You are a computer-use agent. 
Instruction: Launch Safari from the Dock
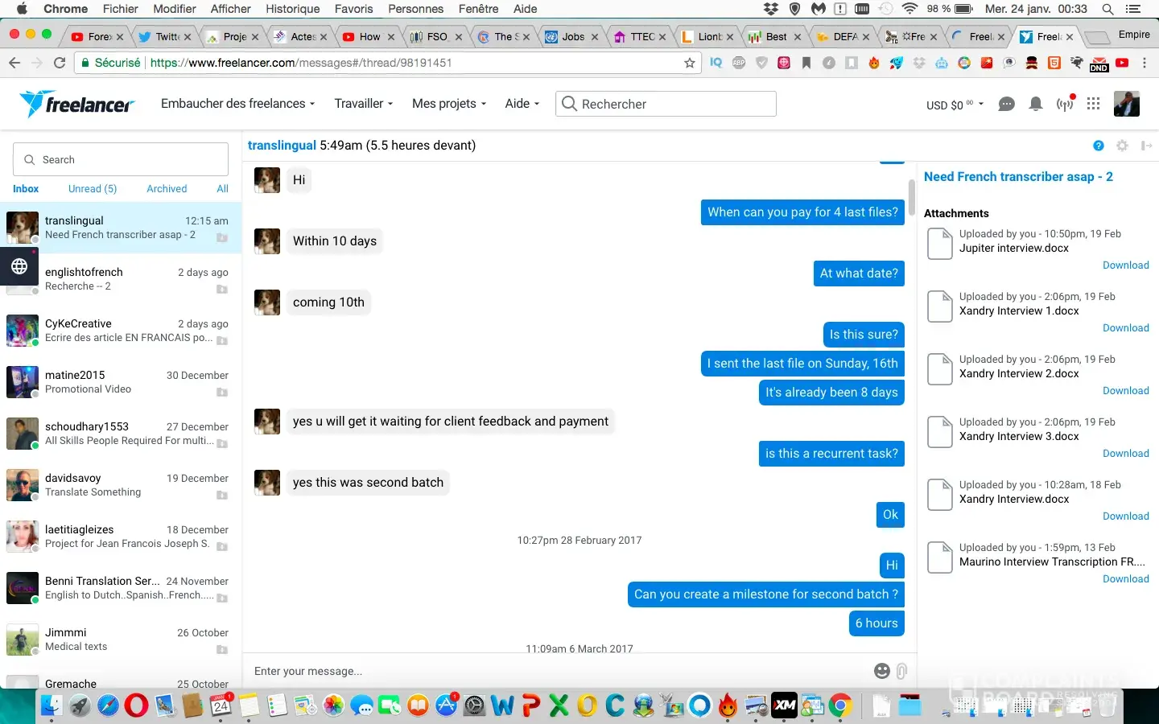[x=108, y=705]
